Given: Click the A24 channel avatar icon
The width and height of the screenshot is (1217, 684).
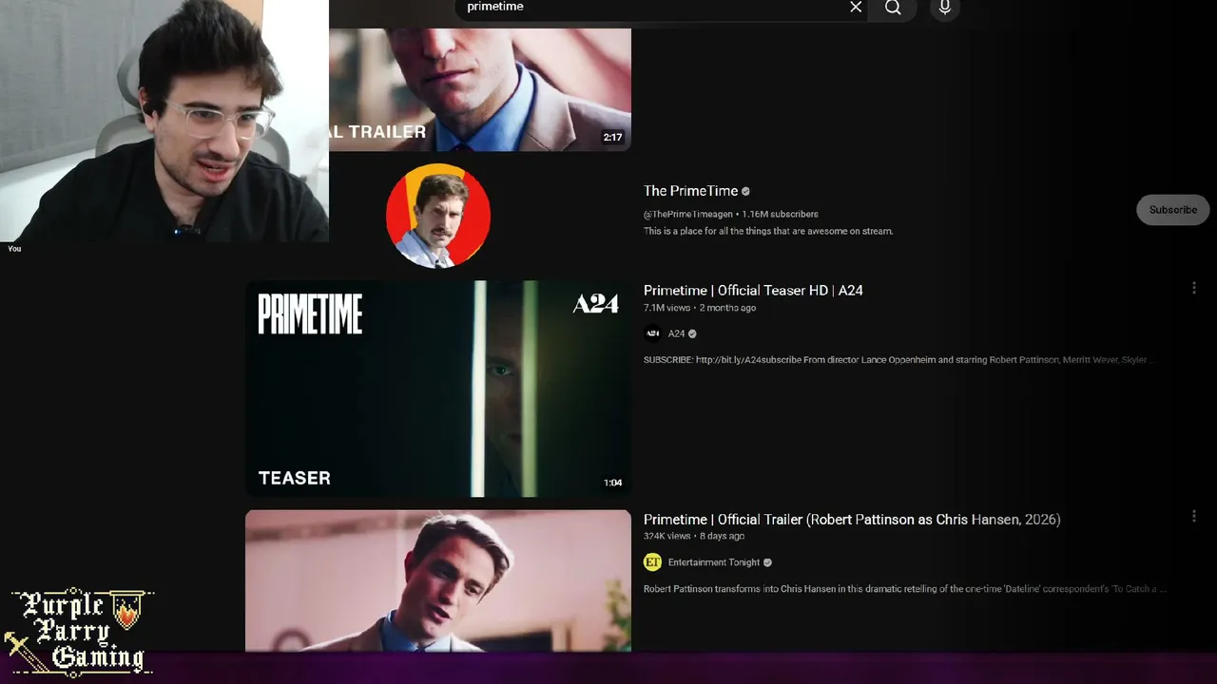Looking at the screenshot, I should [x=652, y=333].
